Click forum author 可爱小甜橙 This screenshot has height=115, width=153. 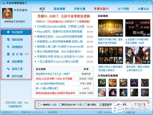(x=86, y=83)
